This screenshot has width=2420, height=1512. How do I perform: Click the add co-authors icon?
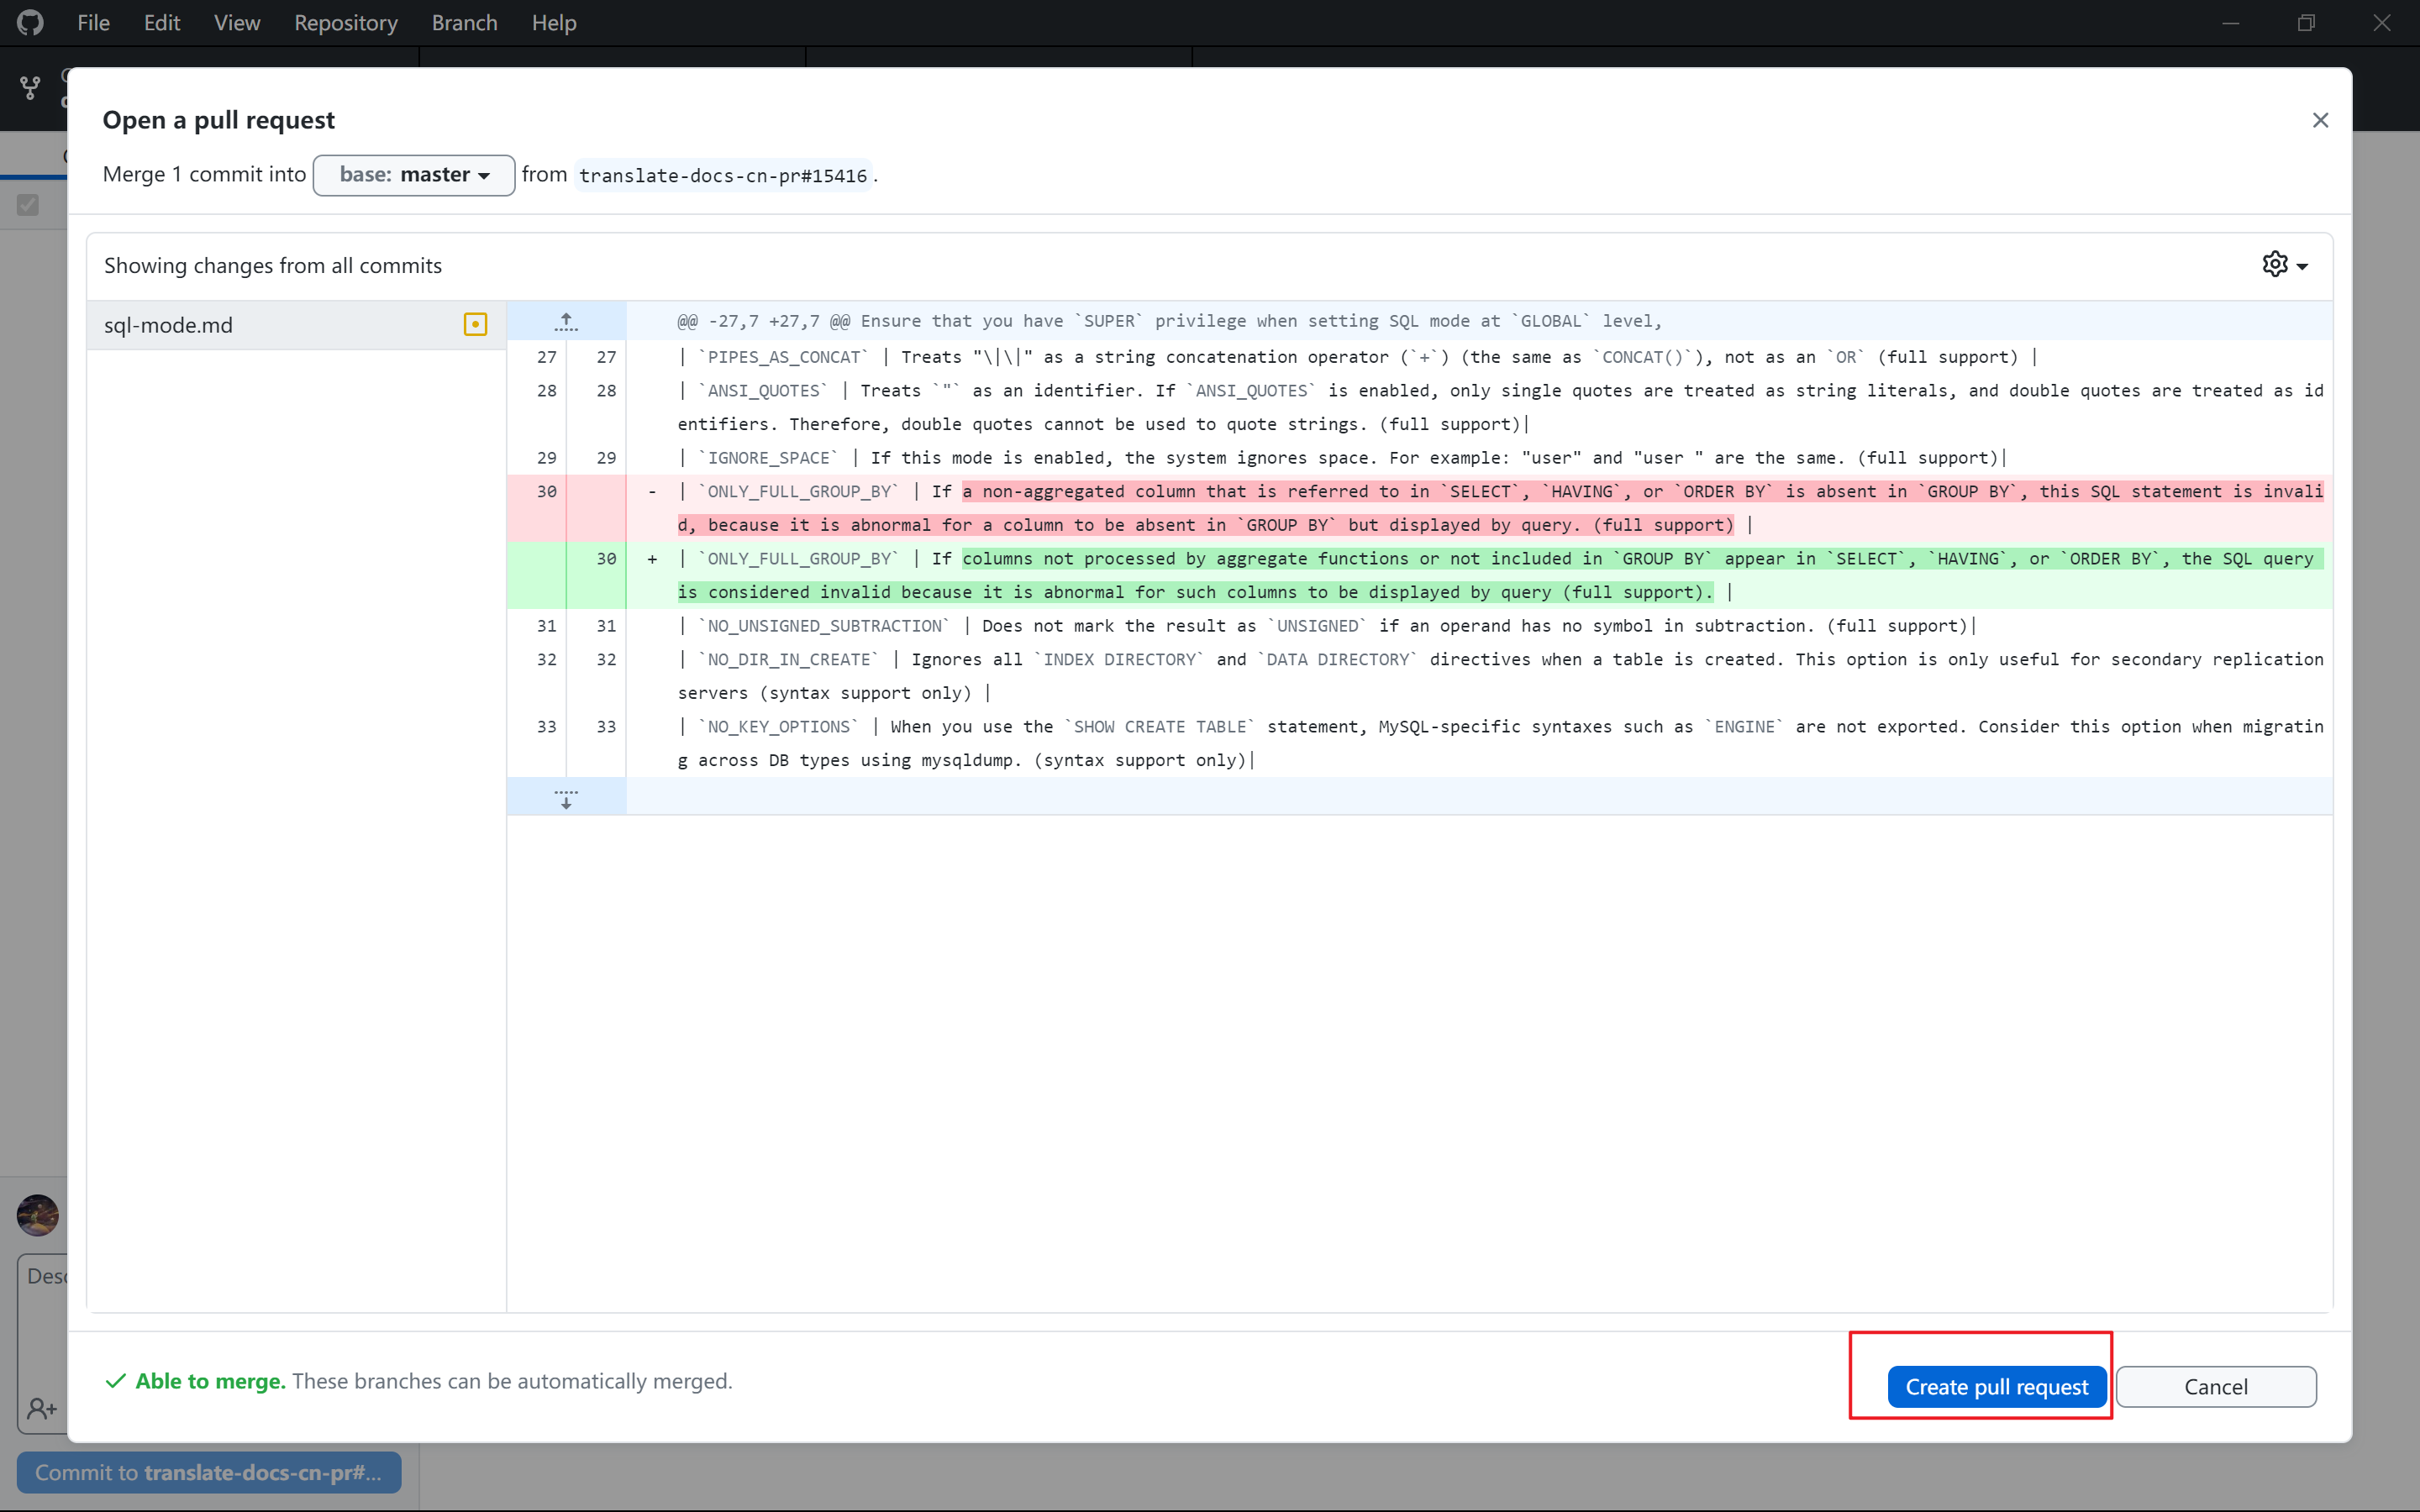click(x=42, y=1408)
